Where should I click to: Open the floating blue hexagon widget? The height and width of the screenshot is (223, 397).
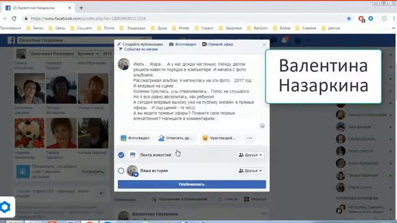point(6,207)
